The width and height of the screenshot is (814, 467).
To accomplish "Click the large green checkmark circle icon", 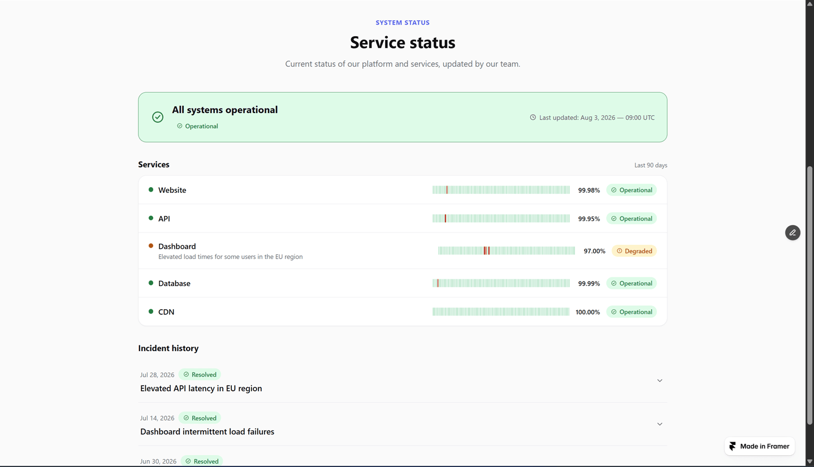I will coord(158,117).
